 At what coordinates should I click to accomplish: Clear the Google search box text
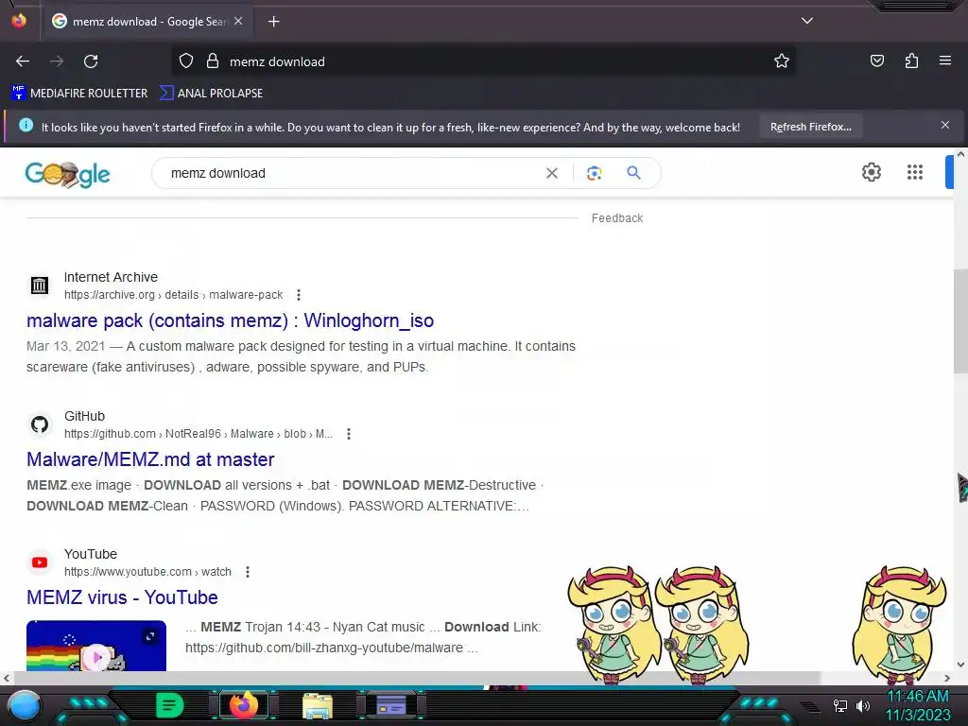[552, 174]
